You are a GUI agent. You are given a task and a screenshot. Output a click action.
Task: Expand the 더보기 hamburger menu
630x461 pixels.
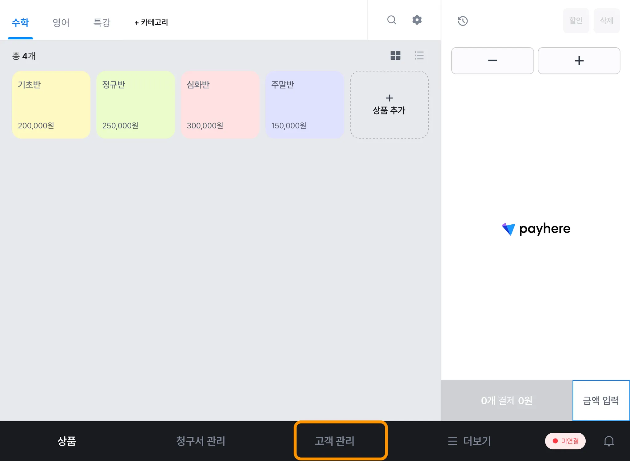pos(469,441)
